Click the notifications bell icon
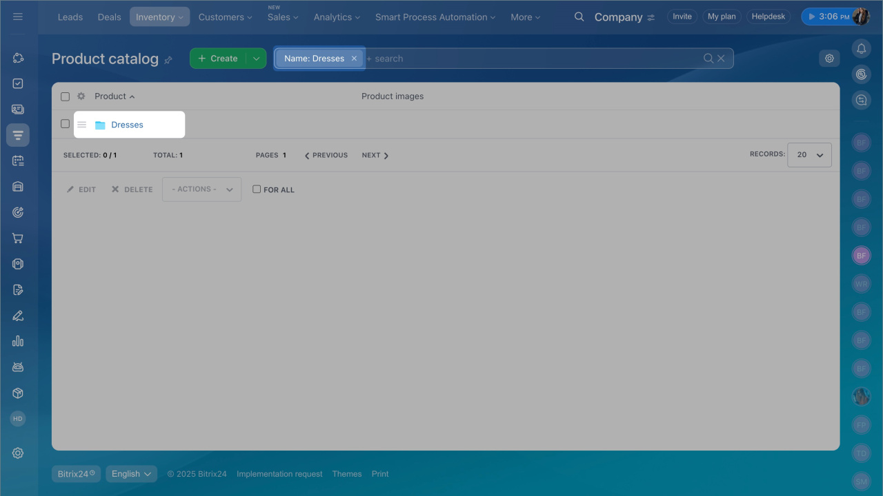This screenshot has height=496, width=883. click(861, 48)
